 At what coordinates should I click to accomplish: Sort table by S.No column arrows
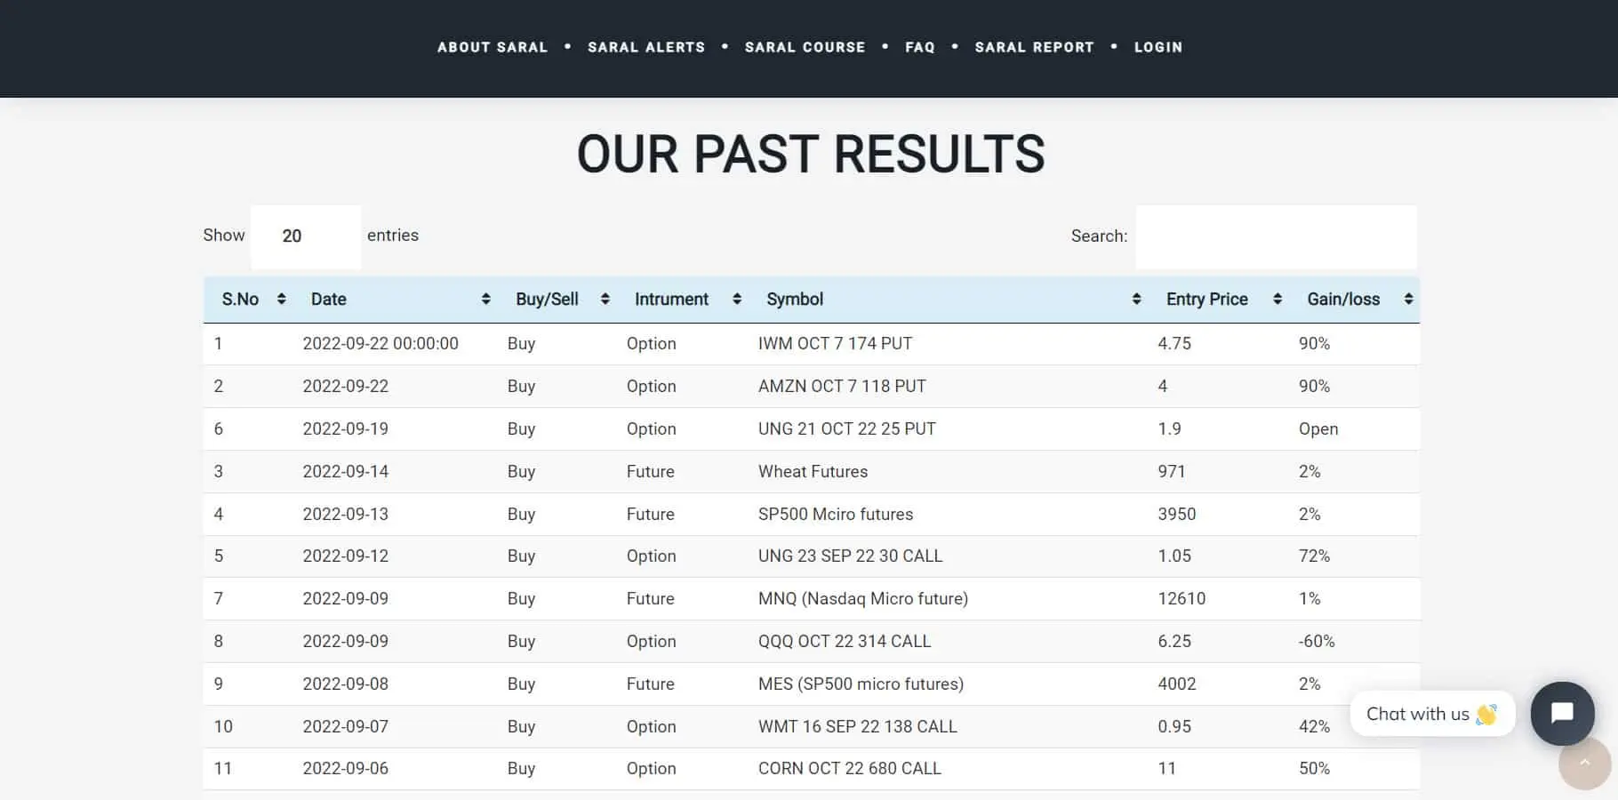(281, 299)
